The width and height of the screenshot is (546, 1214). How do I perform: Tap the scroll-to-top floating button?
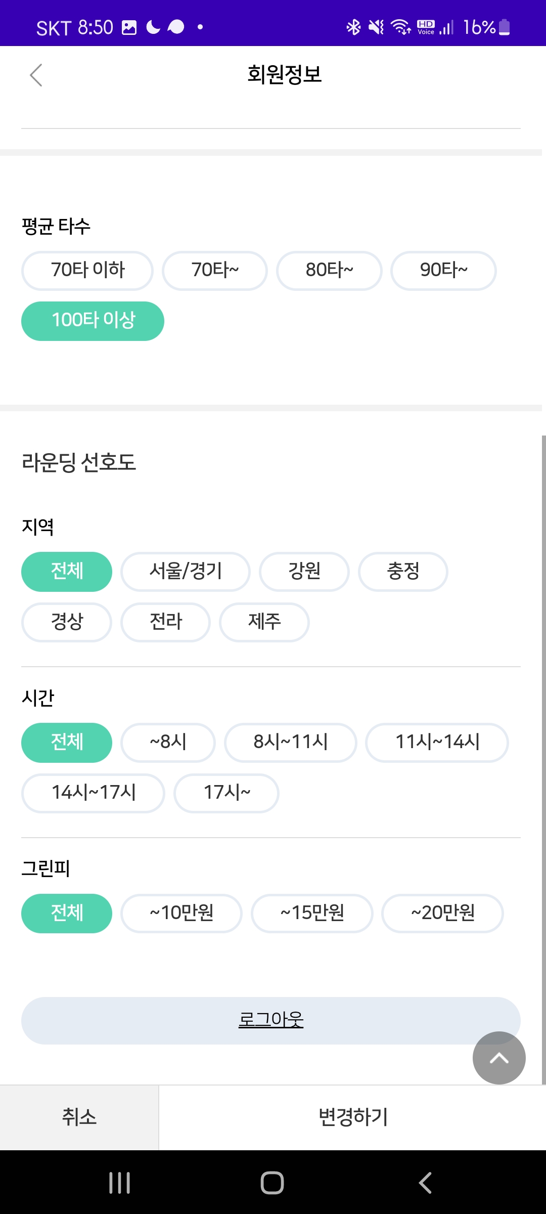[x=498, y=1057]
